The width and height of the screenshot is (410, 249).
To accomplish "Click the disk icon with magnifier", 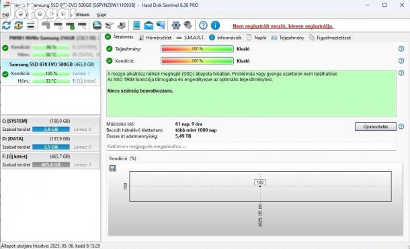I will pos(82,26).
